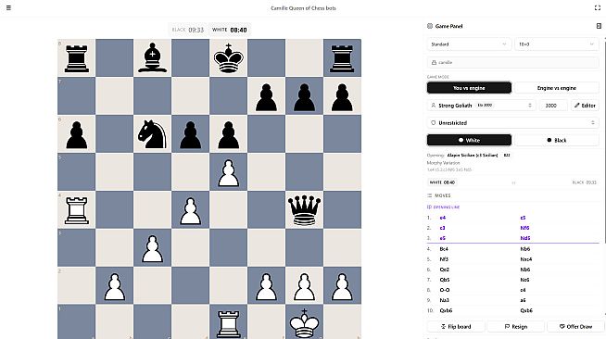Viewport: 606px width, 339px height.
Task: Jump to black's move 7... Nc6
Action: [524, 280]
